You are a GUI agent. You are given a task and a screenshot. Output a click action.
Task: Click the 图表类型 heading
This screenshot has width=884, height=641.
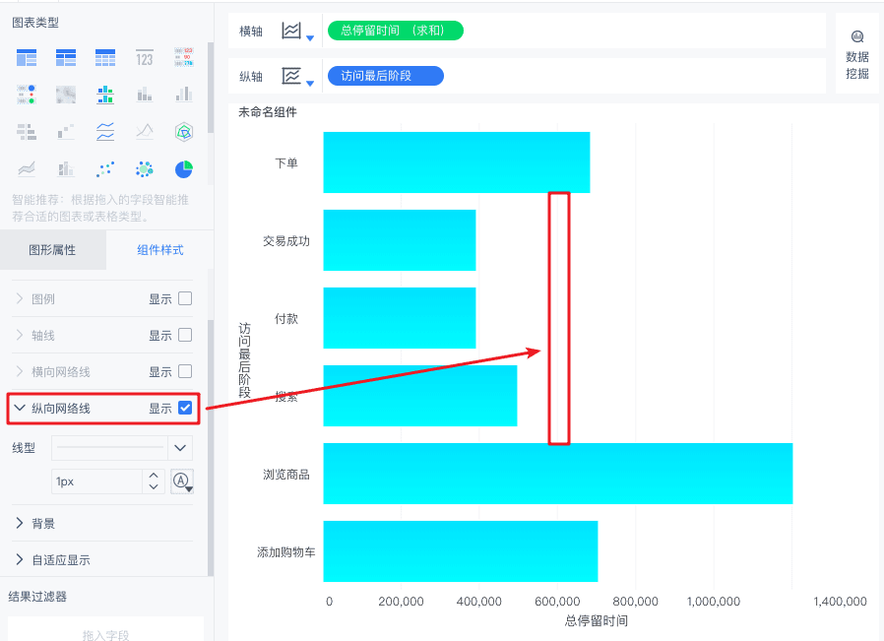point(35,23)
